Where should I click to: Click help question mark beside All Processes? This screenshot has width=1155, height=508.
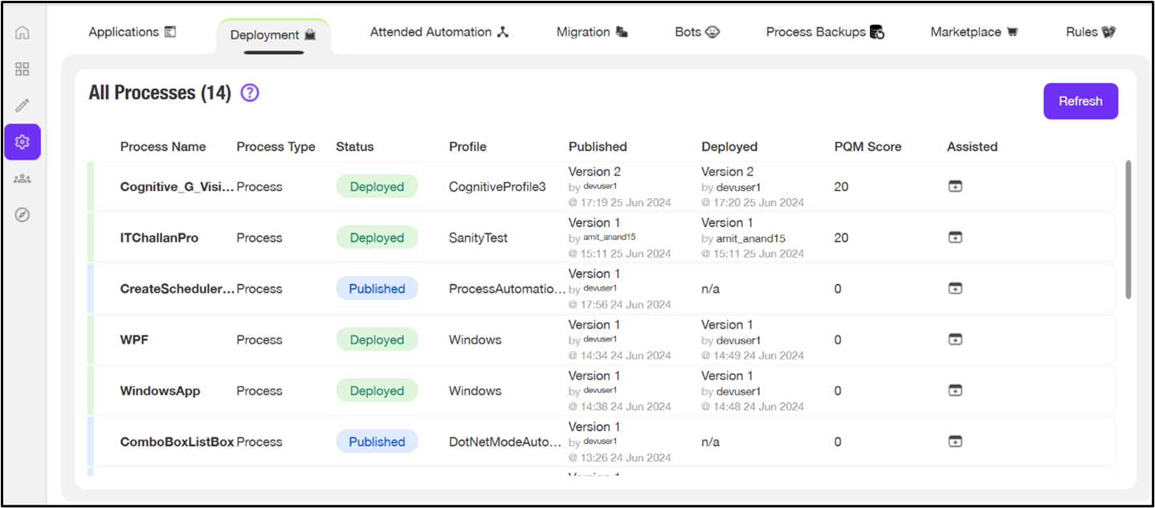(x=250, y=93)
